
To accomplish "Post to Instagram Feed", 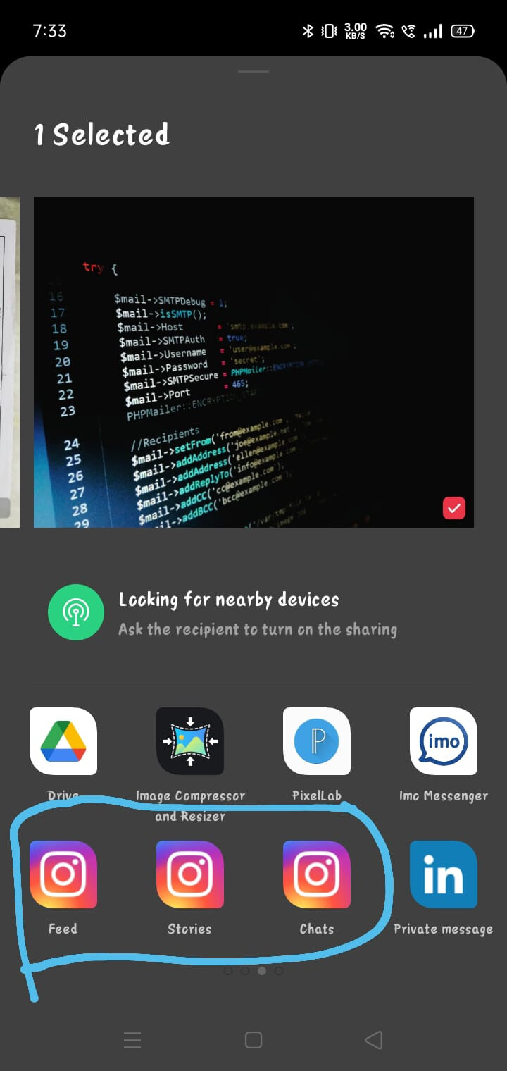I will point(63,874).
